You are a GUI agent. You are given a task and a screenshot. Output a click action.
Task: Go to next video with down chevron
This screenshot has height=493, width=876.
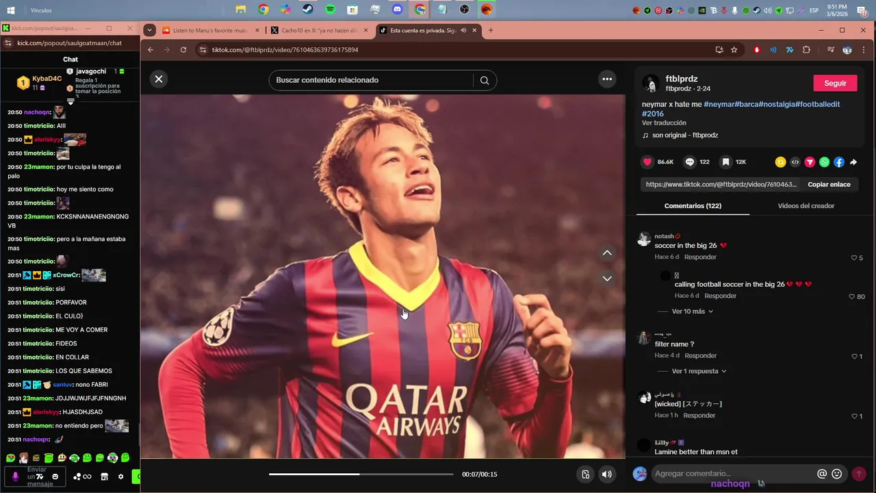[x=607, y=278]
